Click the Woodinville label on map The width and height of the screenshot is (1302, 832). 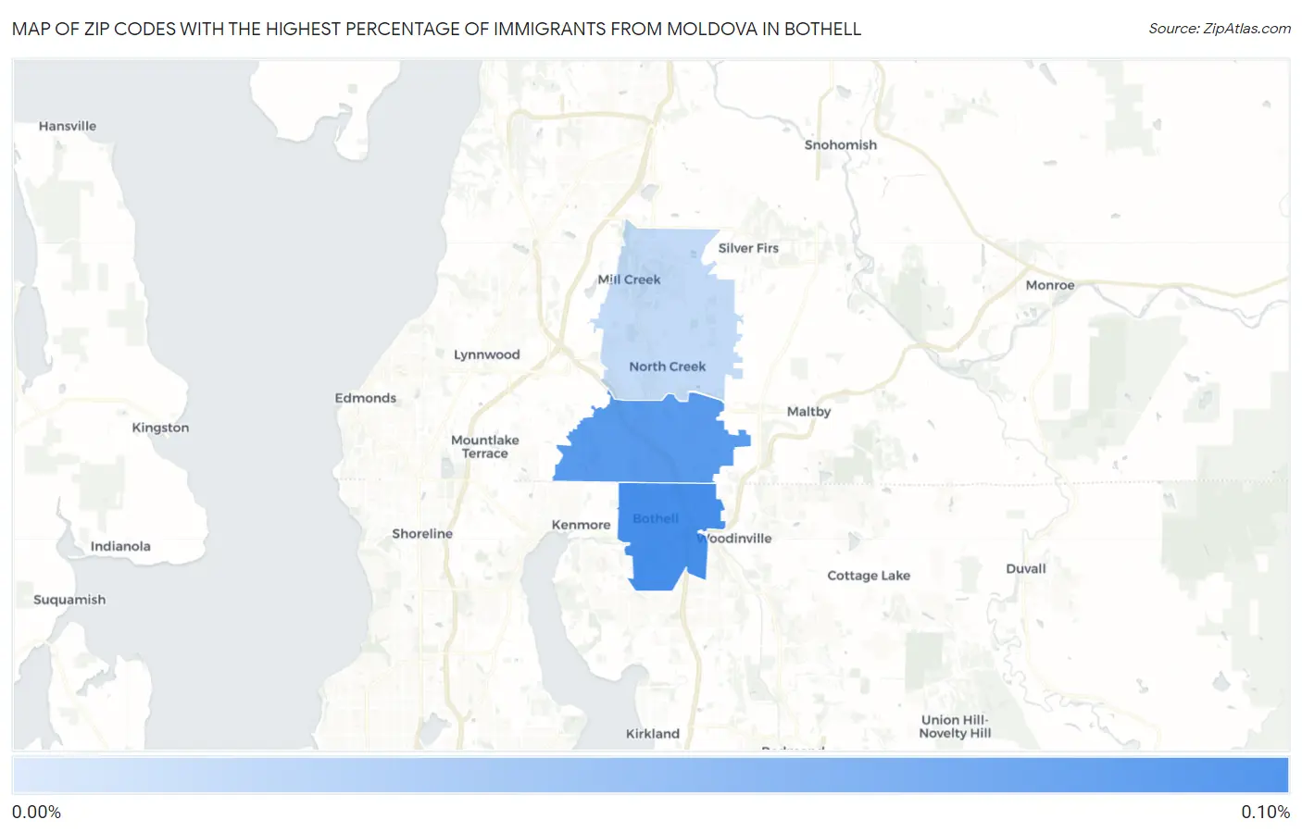(735, 539)
